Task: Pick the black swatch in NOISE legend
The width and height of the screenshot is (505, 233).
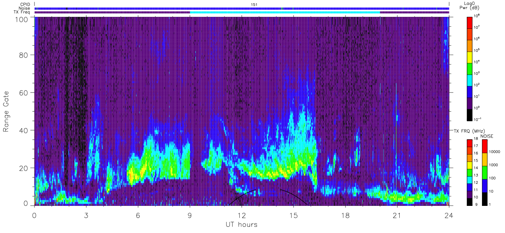Action: 484,198
